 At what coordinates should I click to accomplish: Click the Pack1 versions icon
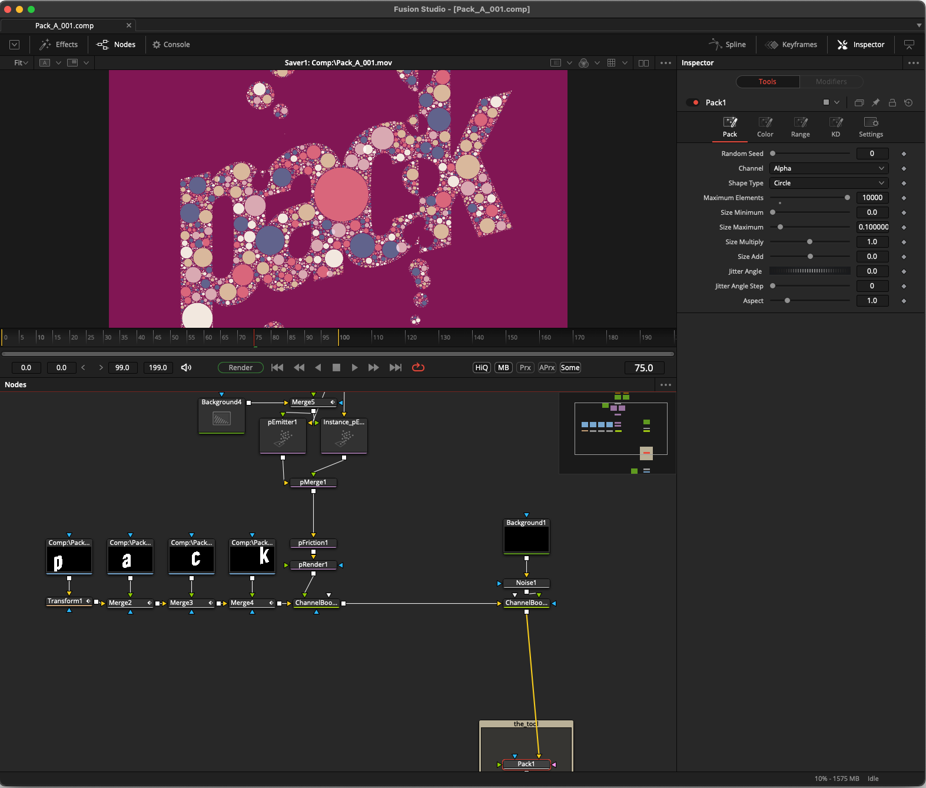tap(859, 102)
